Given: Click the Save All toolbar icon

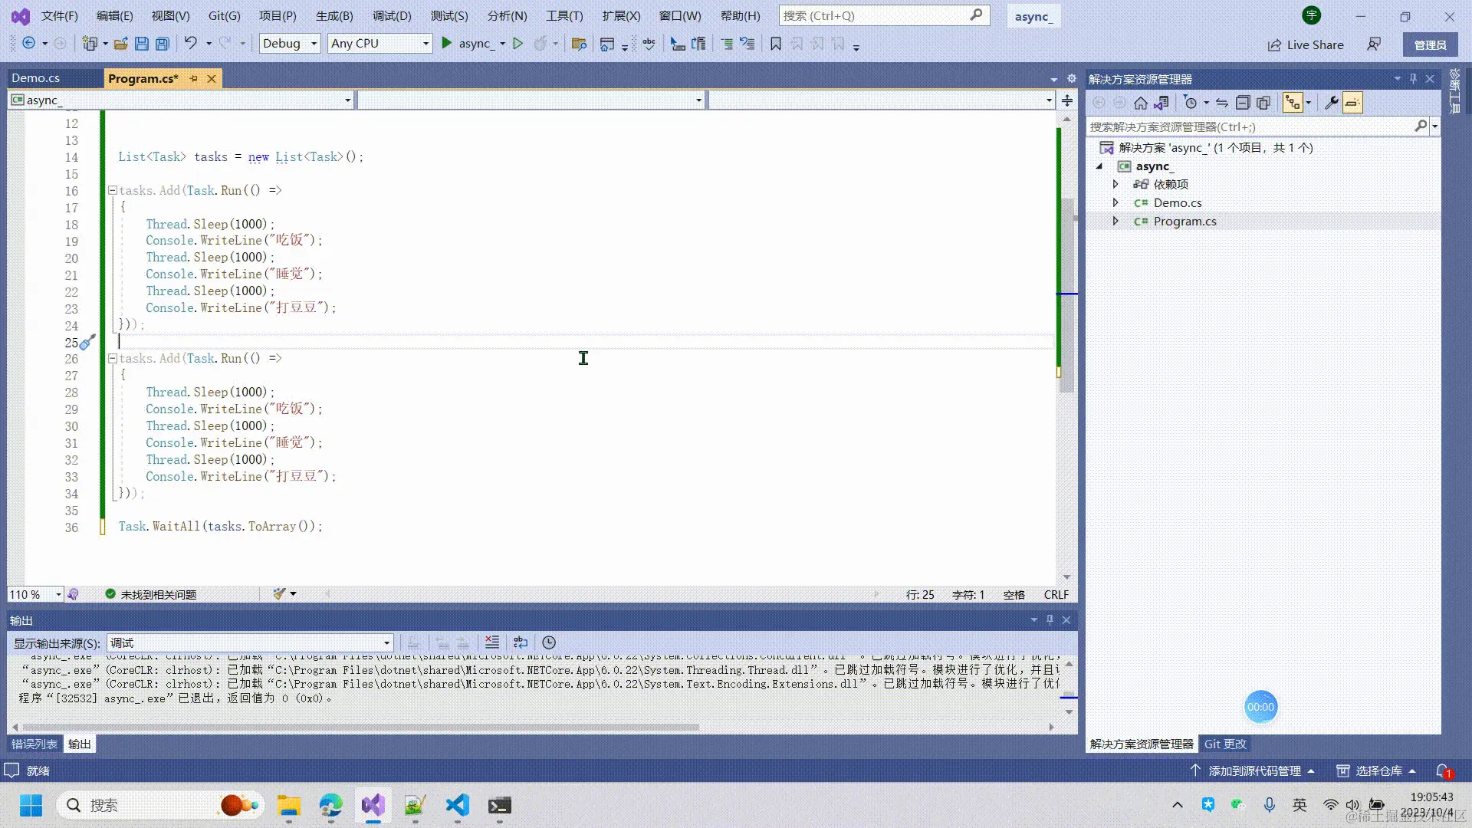Looking at the screenshot, I should [x=163, y=44].
